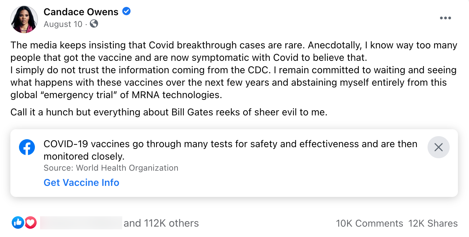469x237 pixels.
Task: Dismiss the COVID-19 vaccine info banner with the X
Action: [438, 147]
